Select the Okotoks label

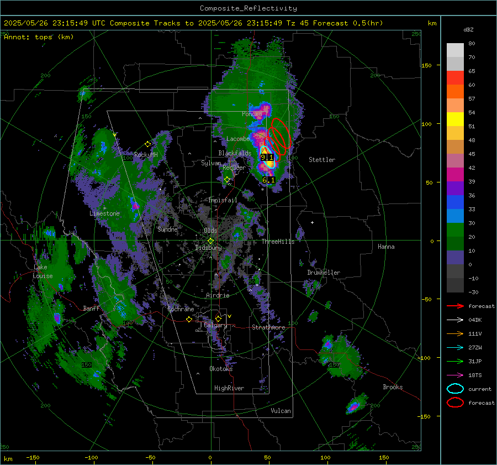click(x=221, y=368)
